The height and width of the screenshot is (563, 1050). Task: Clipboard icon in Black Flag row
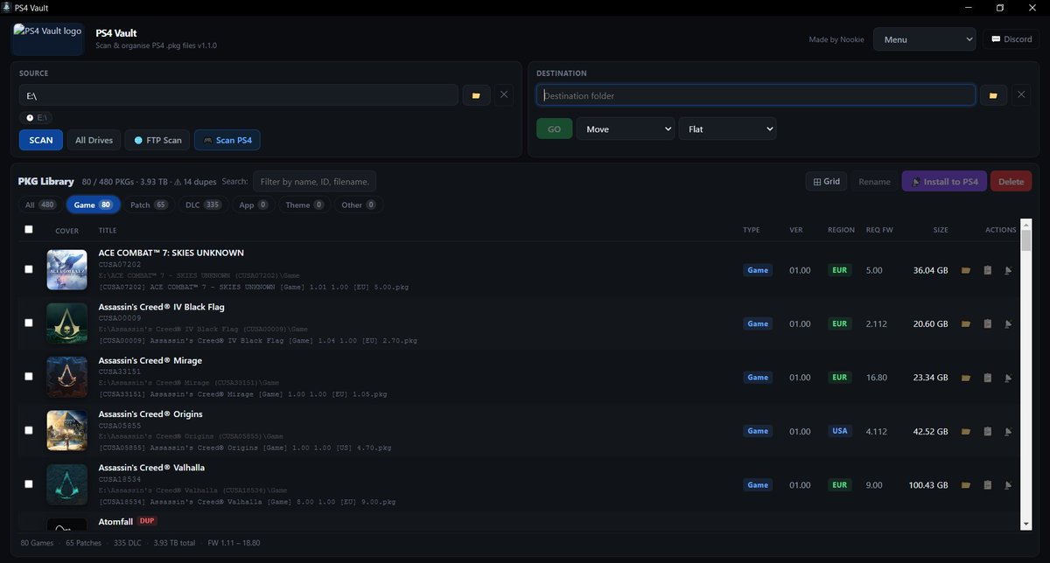[987, 324]
